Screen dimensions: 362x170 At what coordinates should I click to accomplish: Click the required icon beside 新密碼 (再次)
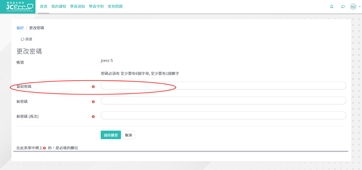(93, 117)
